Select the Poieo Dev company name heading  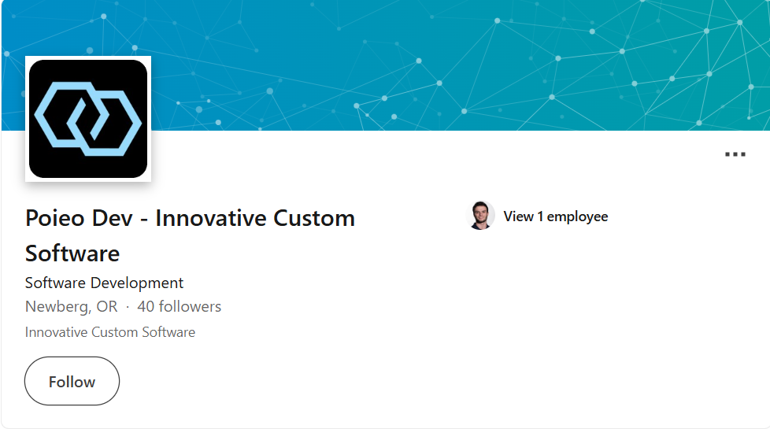tap(190, 235)
